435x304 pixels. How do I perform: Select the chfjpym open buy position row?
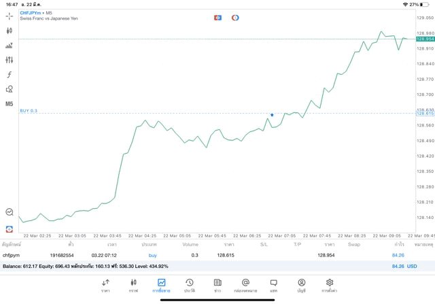pos(204,255)
